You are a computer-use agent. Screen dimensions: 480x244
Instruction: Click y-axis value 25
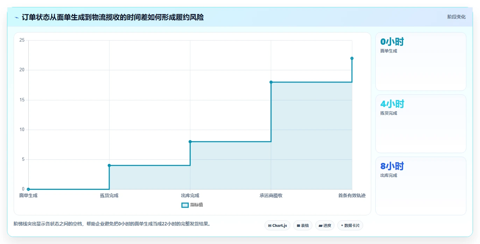click(x=22, y=40)
